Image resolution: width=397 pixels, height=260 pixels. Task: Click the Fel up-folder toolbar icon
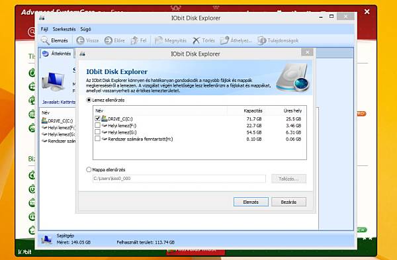click(x=134, y=40)
